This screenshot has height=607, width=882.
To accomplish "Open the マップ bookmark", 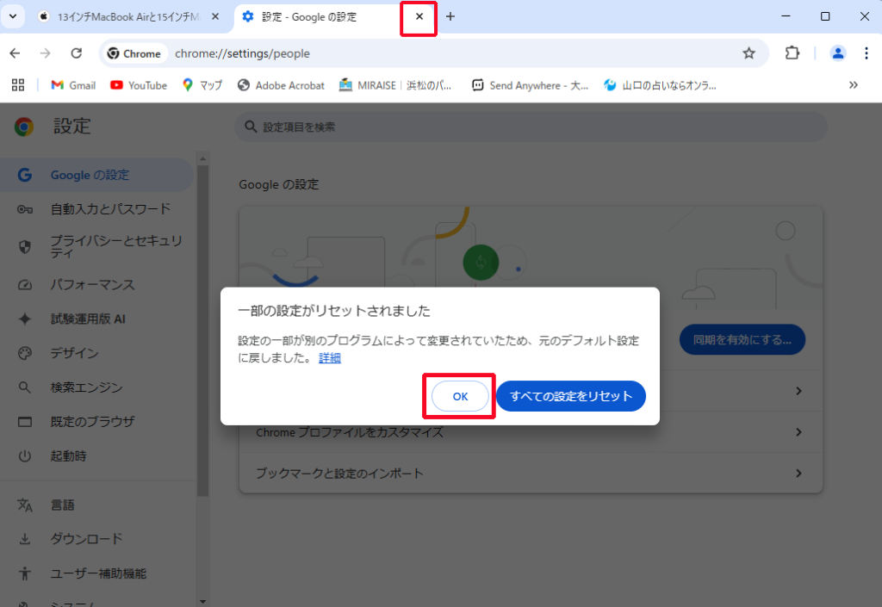I will [x=202, y=85].
